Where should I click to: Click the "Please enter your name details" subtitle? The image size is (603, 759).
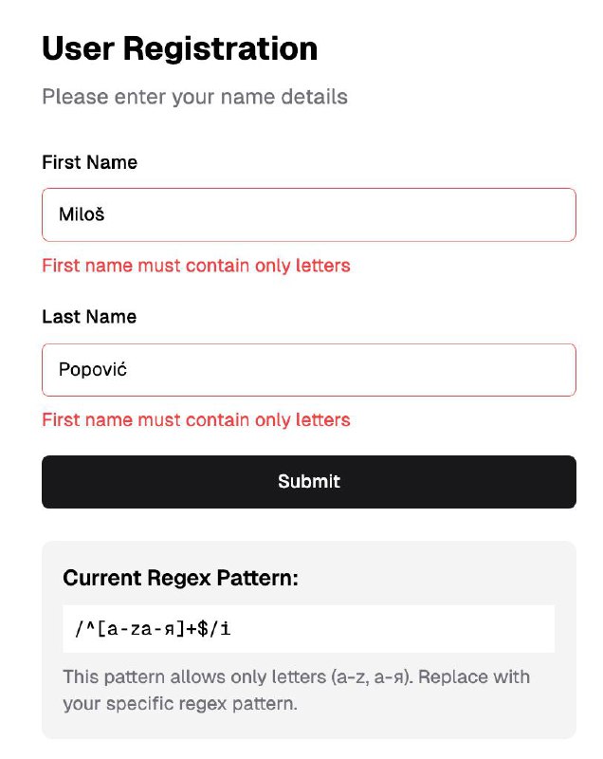(194, 97)
